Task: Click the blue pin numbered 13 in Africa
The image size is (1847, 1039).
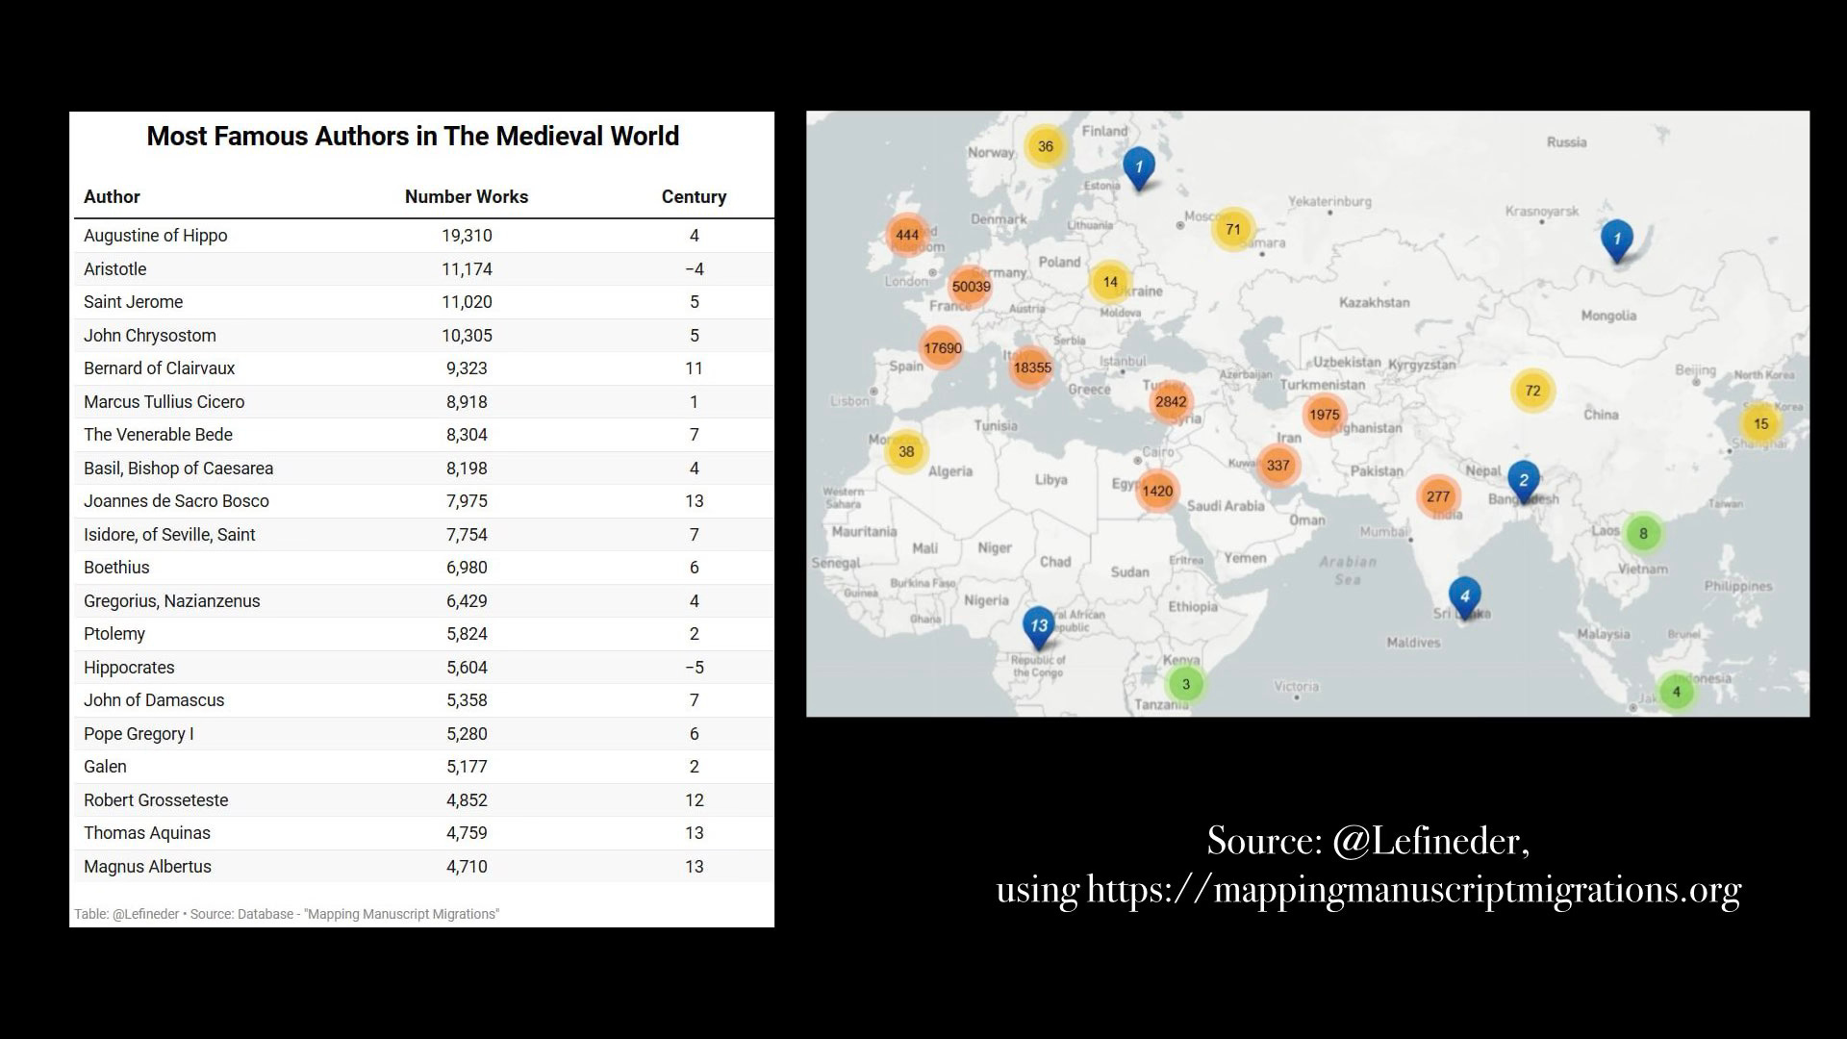Action: click(1038, 627)
